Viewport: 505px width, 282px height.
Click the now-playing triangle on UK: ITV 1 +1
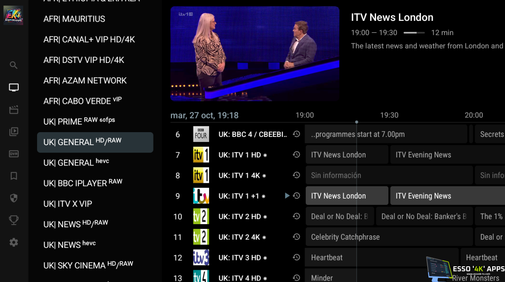(x=287, y=195)
